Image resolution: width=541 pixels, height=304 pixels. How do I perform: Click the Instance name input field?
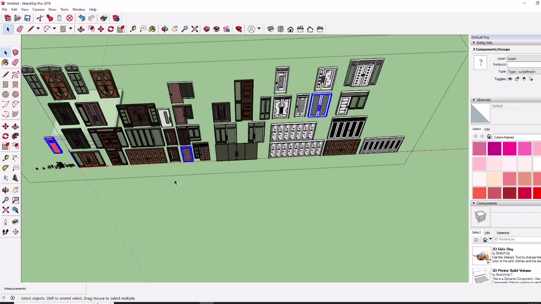click(524, 65)
